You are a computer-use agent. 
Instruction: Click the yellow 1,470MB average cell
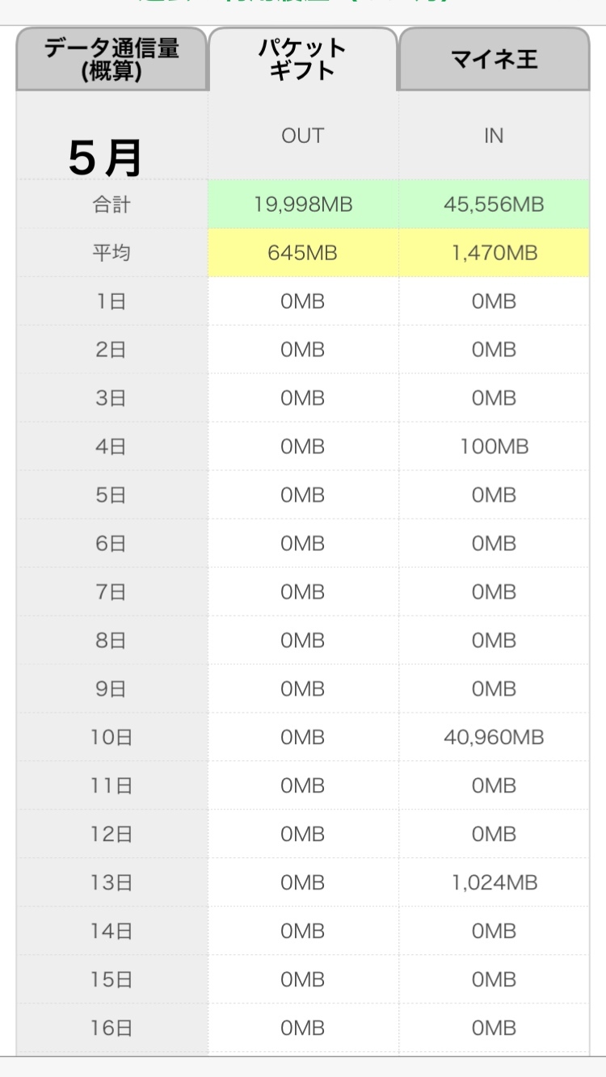tap(494, 253)
